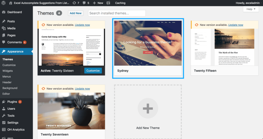Click Update now link on Twenty Seventeen

[82, 88]
